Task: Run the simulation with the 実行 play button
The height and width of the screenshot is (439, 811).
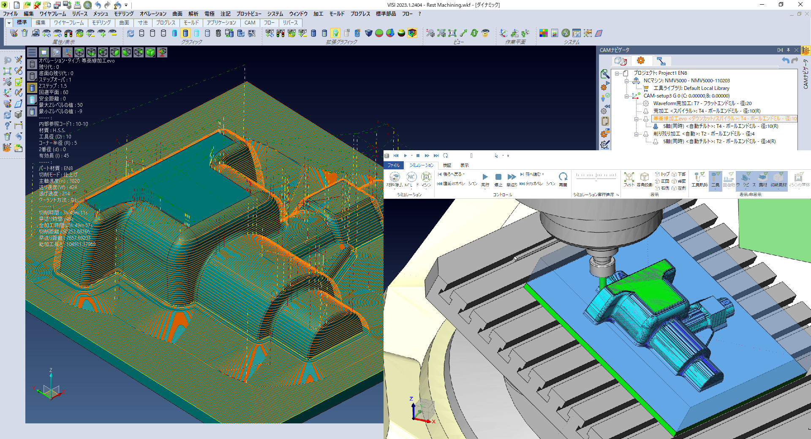Action: tap(485, 179)
